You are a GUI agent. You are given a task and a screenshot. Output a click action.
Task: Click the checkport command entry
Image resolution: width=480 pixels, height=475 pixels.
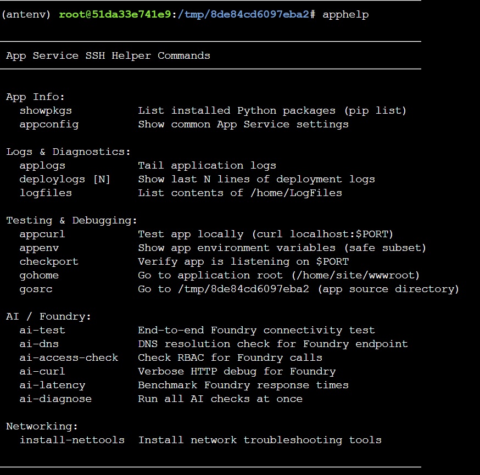(x=49, y=262)
